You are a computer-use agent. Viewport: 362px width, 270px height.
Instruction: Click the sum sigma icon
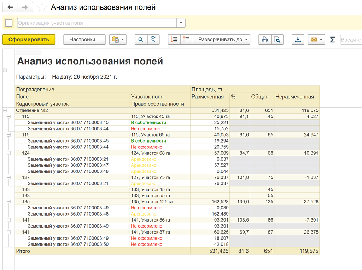(x=332, y=40)
